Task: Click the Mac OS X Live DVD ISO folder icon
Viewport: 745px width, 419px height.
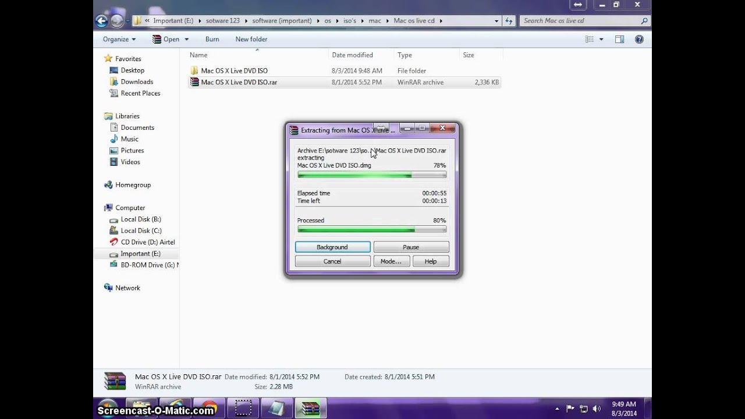Action: coord(194,70)
